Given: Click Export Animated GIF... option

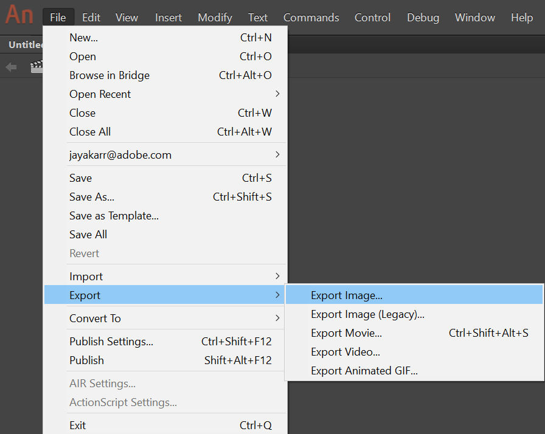Looking at the screenshot, I should tap(364, 371).
